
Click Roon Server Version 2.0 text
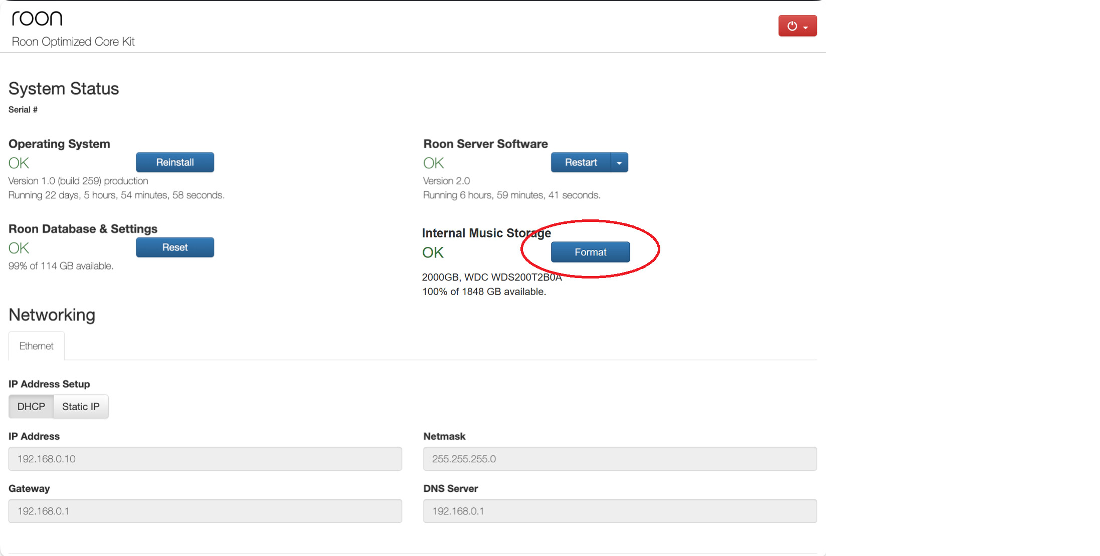pyautogui.click(x=446, y=181)
